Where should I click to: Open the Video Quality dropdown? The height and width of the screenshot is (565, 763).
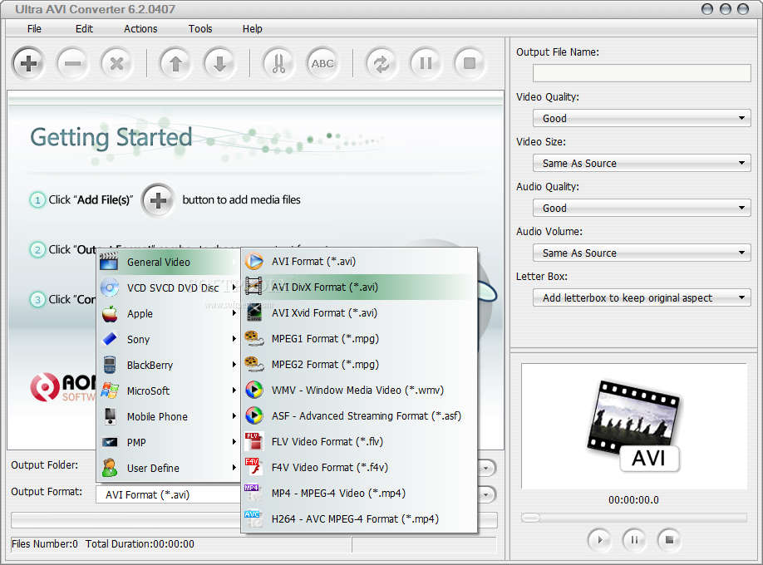[642, 118]
